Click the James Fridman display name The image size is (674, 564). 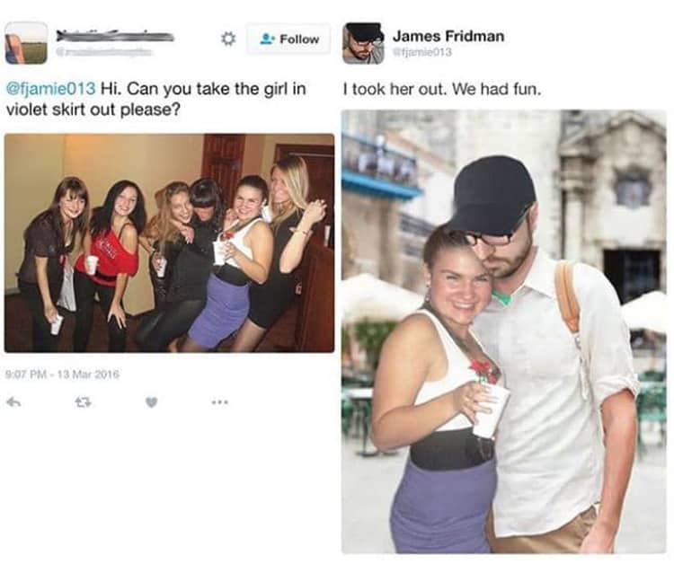[x=448, y=36]
